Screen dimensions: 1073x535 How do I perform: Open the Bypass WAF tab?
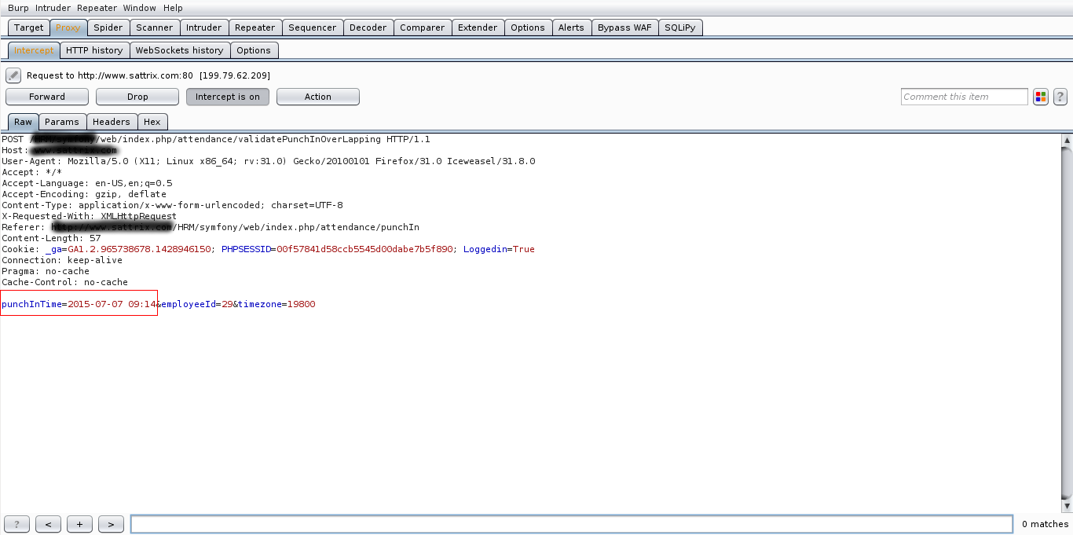624,27
